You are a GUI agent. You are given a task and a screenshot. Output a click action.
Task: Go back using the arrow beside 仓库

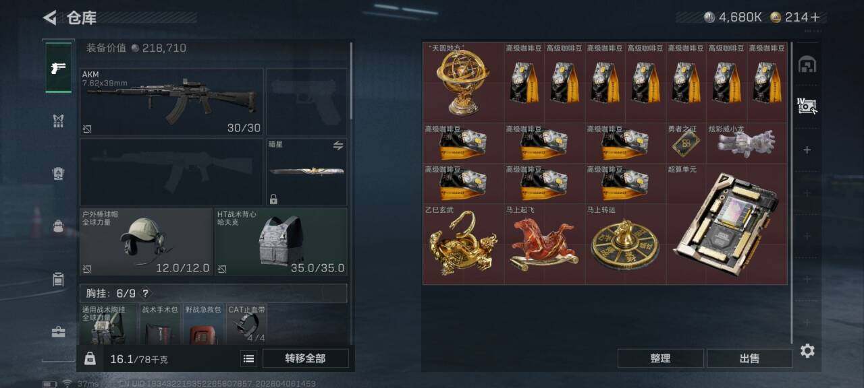[49, 18]
